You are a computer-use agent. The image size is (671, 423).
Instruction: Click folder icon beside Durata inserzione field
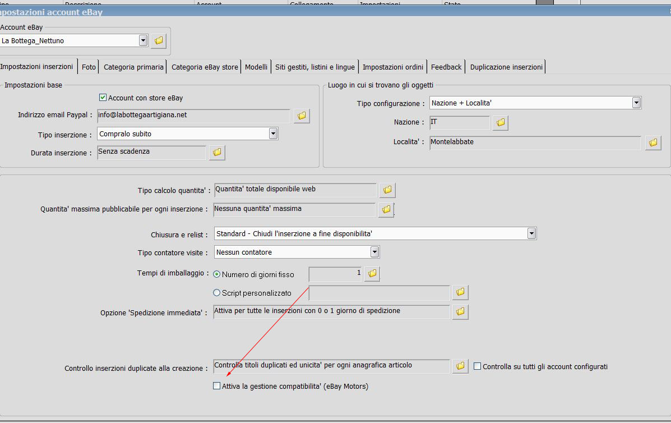(217, 153)
